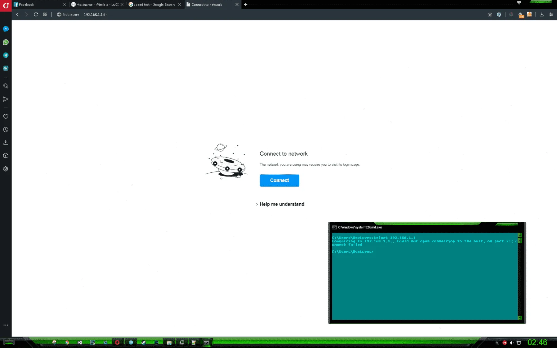Close the Hostname Wireless LuCI tab
Image resolution: width=557 pixels, height=348 pixels.
click(122, 5)
